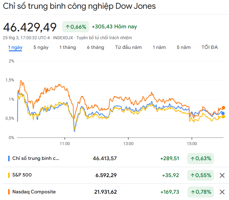Switch to the 5 ngày tab
229x200 pixels.
click(41, 47)
